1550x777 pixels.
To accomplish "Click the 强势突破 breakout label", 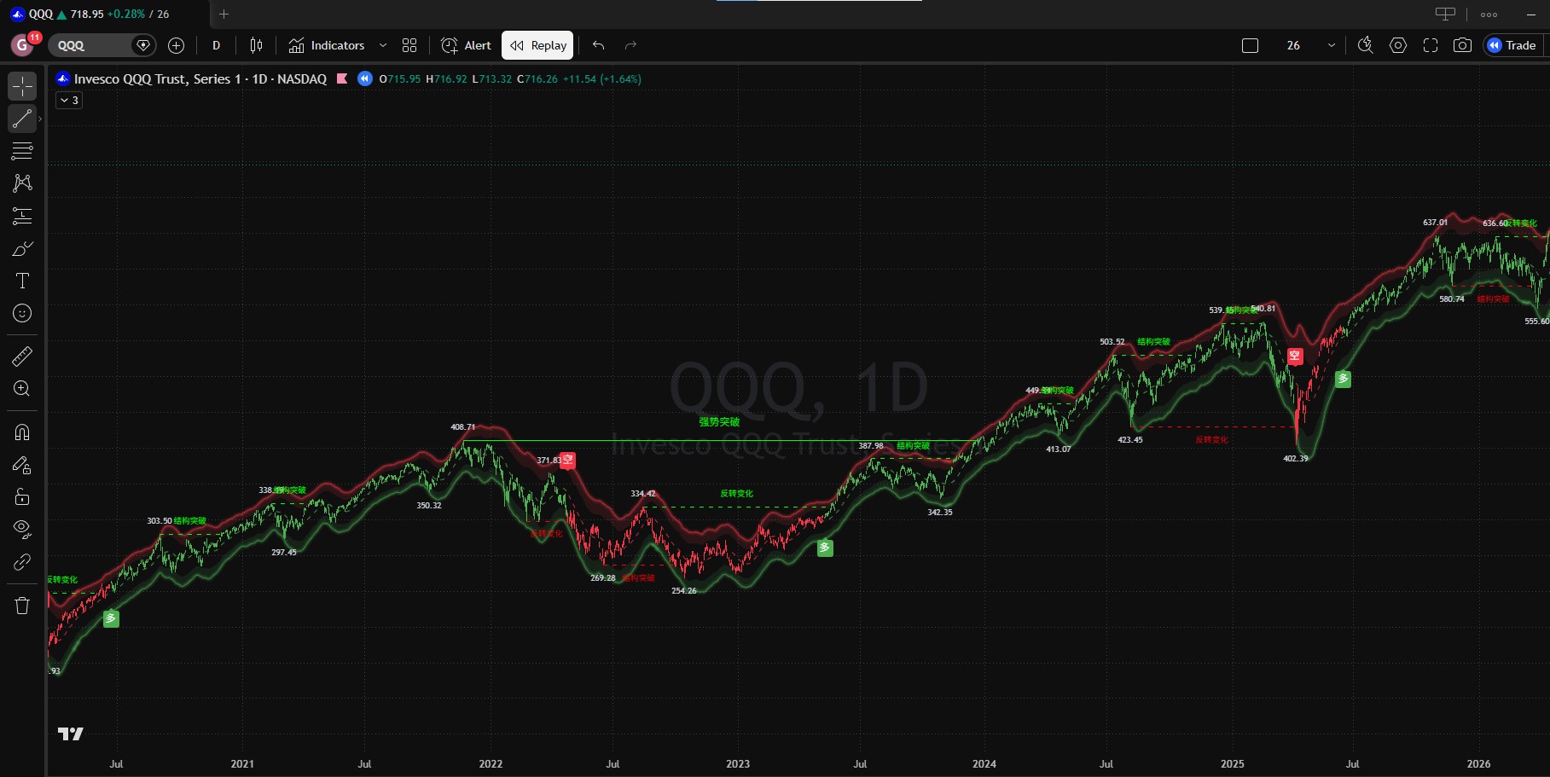I will coord(719,421).
